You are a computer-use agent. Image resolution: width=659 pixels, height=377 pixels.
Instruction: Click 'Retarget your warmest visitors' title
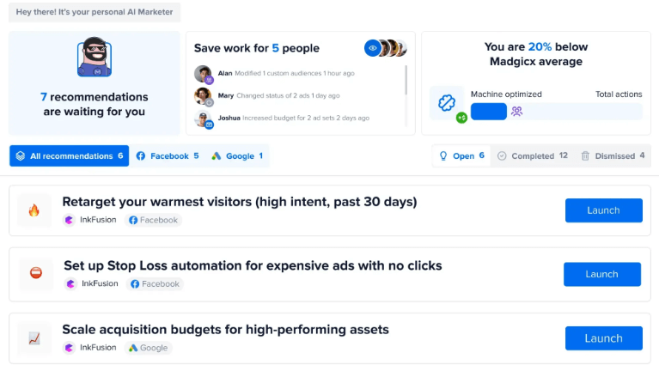point(240,202)
